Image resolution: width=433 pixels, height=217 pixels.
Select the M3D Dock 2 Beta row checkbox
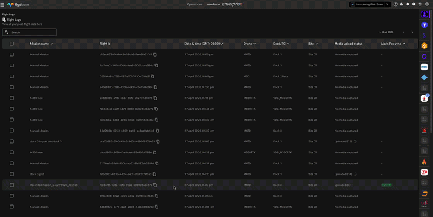[11, 76]
